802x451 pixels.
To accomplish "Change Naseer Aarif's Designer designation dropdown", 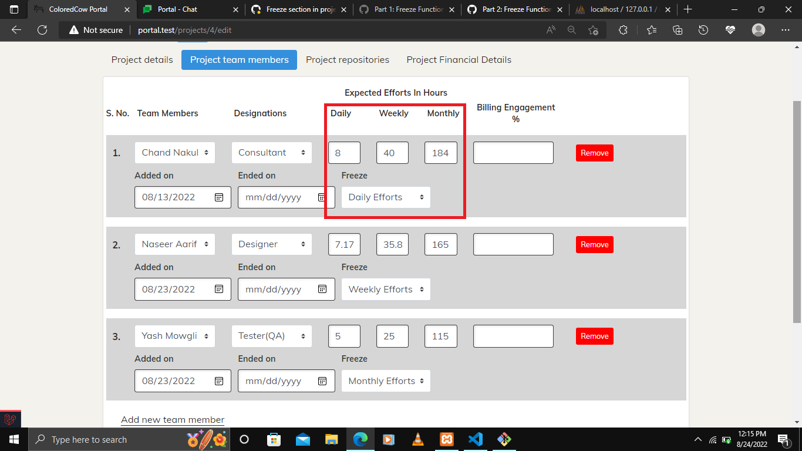I will pyautogui.click(x=271, y=244).
